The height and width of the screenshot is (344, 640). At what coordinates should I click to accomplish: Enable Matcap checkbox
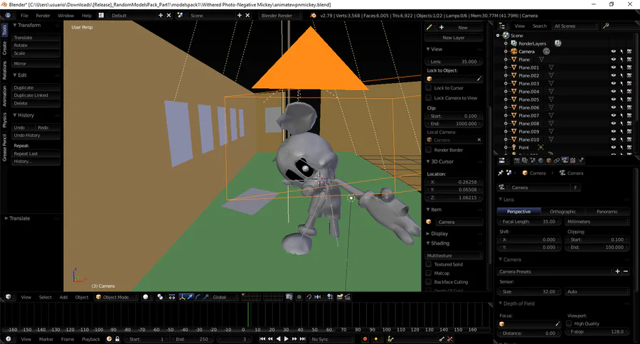(429, 273)
